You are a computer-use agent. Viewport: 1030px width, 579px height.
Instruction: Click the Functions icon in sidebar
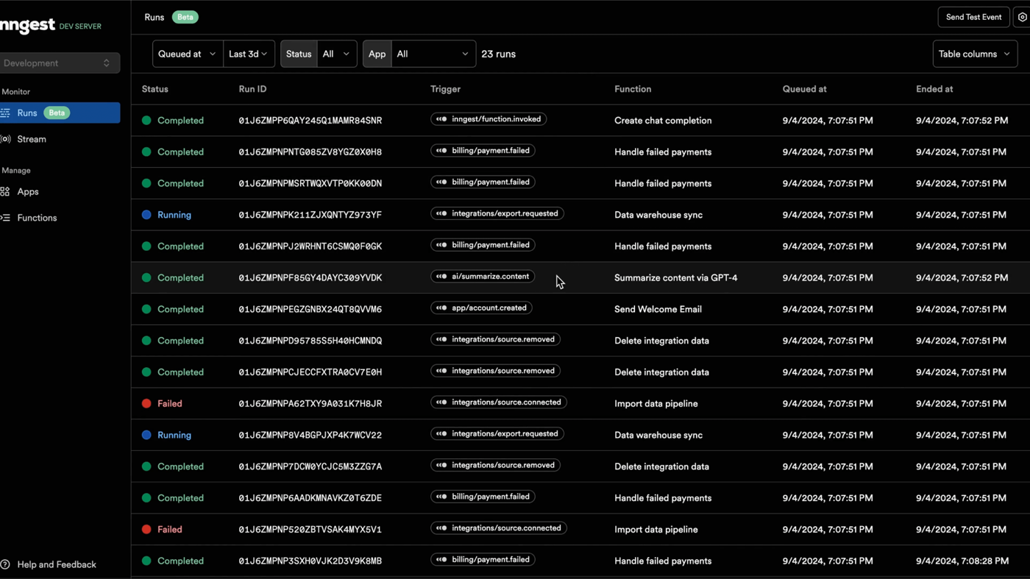point(5,218)
